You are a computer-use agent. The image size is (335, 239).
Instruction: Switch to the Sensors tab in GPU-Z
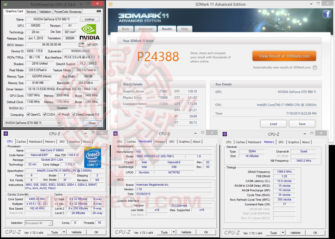pos(31,11)
